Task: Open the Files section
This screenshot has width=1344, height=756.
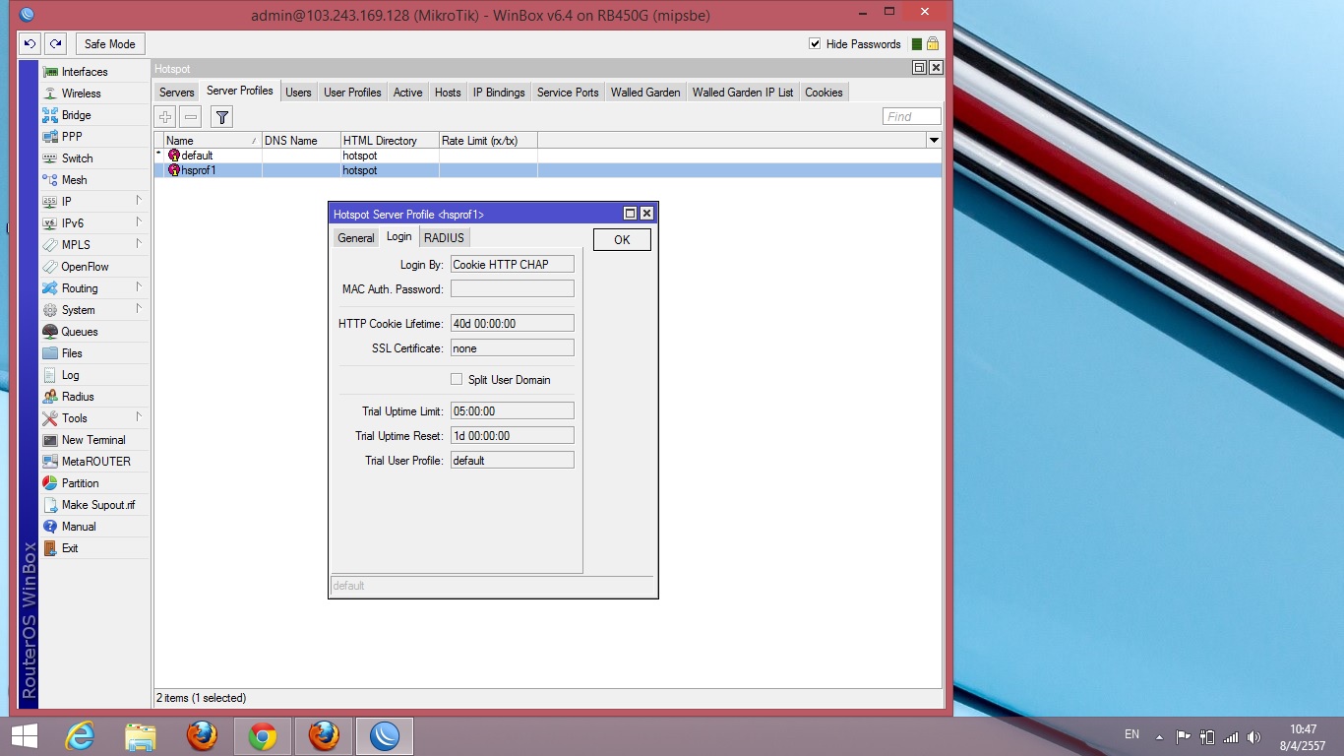Action: (72, 353)
